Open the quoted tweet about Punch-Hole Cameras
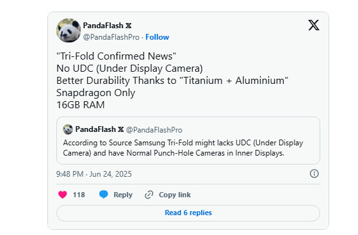 click(x=188, y=140)
